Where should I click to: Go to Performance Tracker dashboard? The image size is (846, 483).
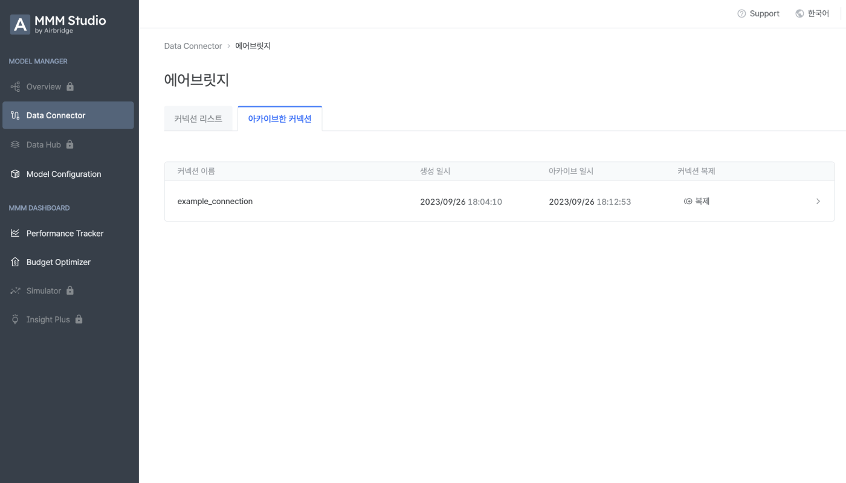click(68, 233)
